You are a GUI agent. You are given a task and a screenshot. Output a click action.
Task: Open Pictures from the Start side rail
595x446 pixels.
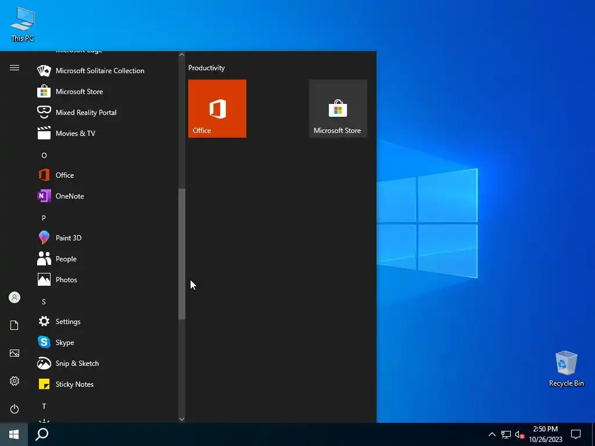coord(15,353)
